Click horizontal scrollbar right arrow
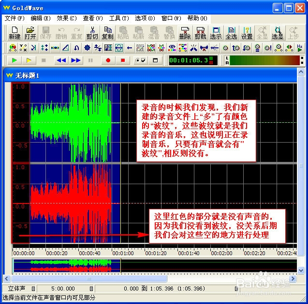 (293, 278)
